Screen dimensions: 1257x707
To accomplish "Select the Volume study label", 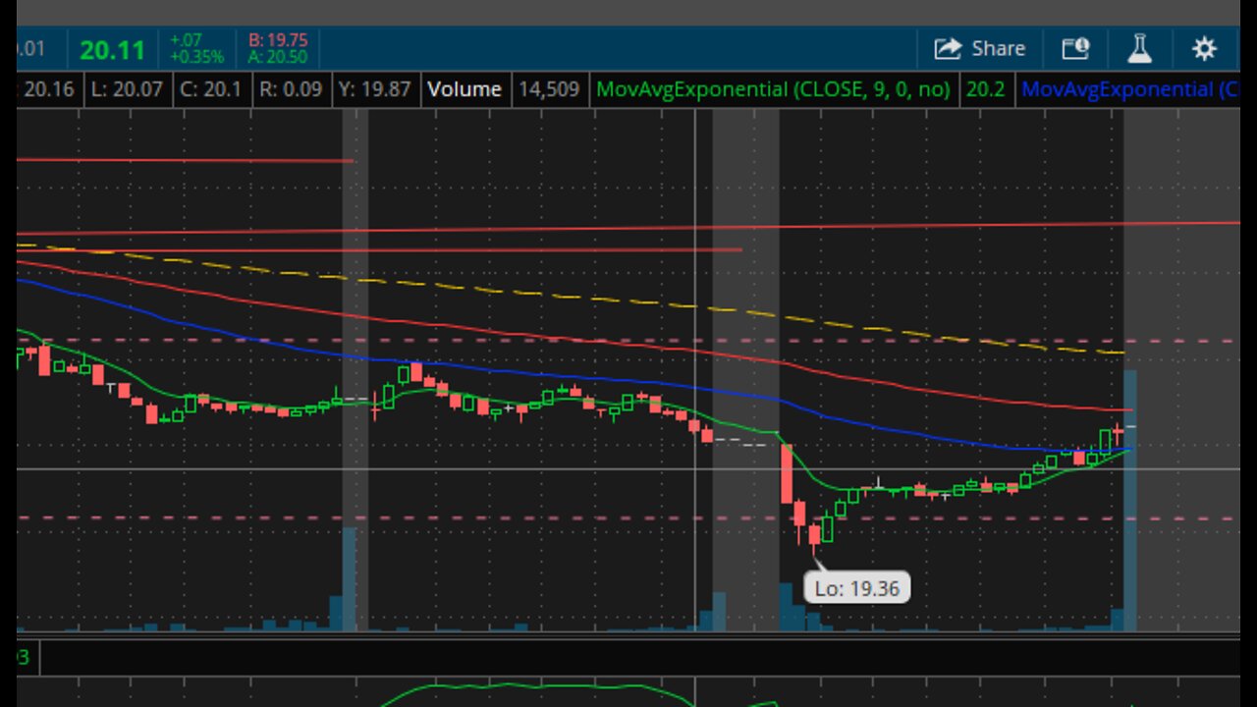I will tap(465, 89).
